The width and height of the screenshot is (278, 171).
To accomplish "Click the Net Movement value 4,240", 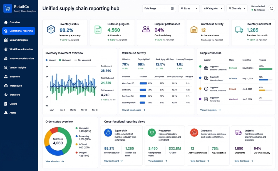I will (105, 95).
